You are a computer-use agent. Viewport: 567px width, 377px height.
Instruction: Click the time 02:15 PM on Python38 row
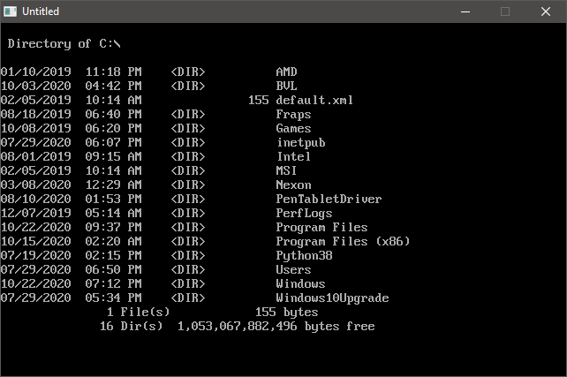pyautogui.click(x=114, y=255)
